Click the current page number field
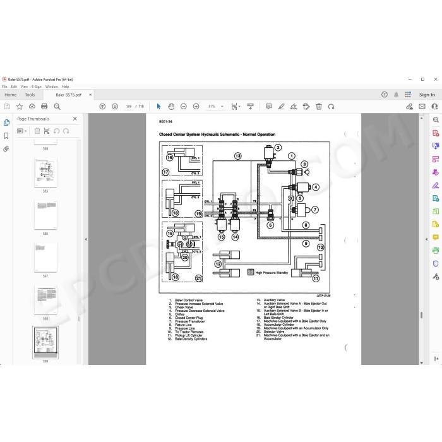This screenshot has height=442, width=442. [129, 107]
